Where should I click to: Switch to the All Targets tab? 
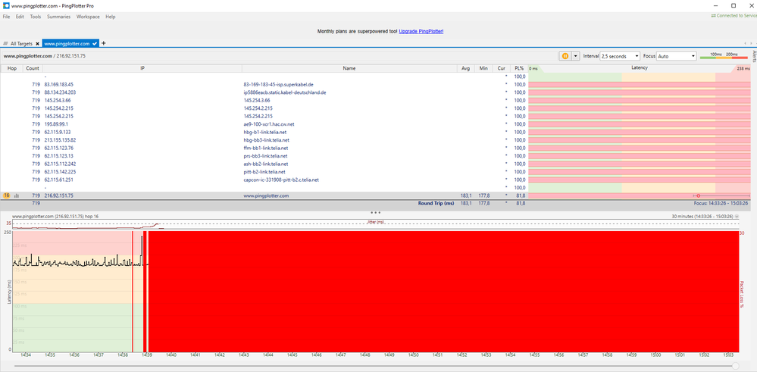[x=21, y=43]
